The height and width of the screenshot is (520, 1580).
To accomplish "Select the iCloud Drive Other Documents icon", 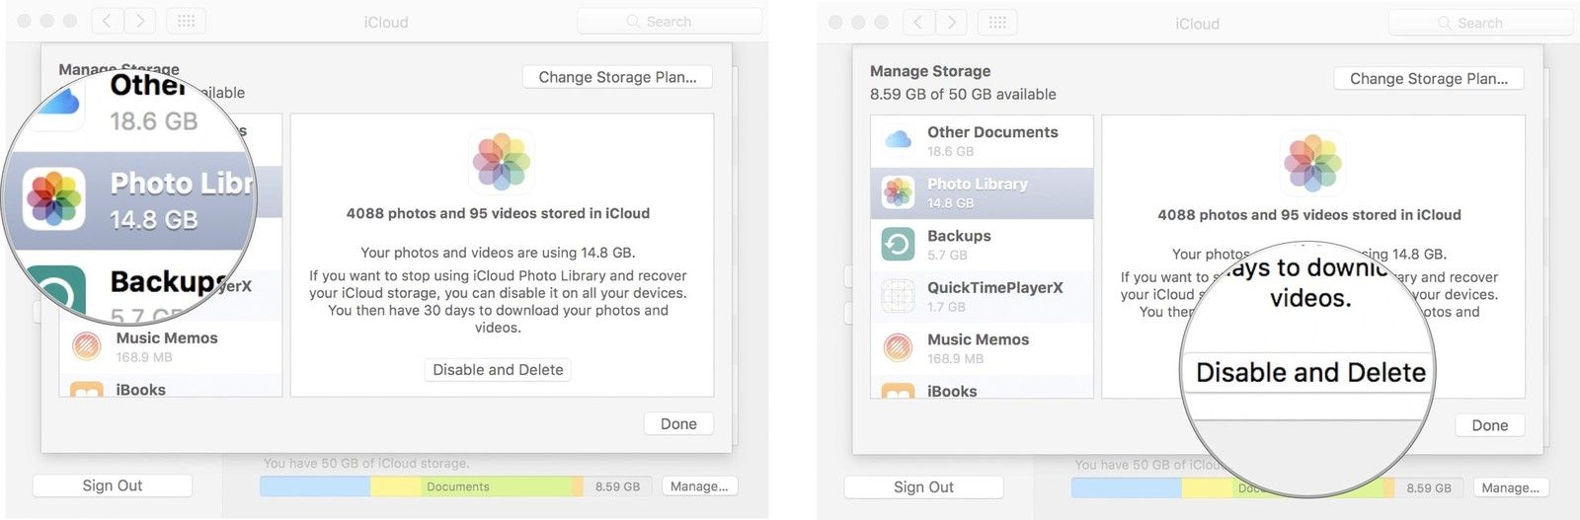I will 898,140.
